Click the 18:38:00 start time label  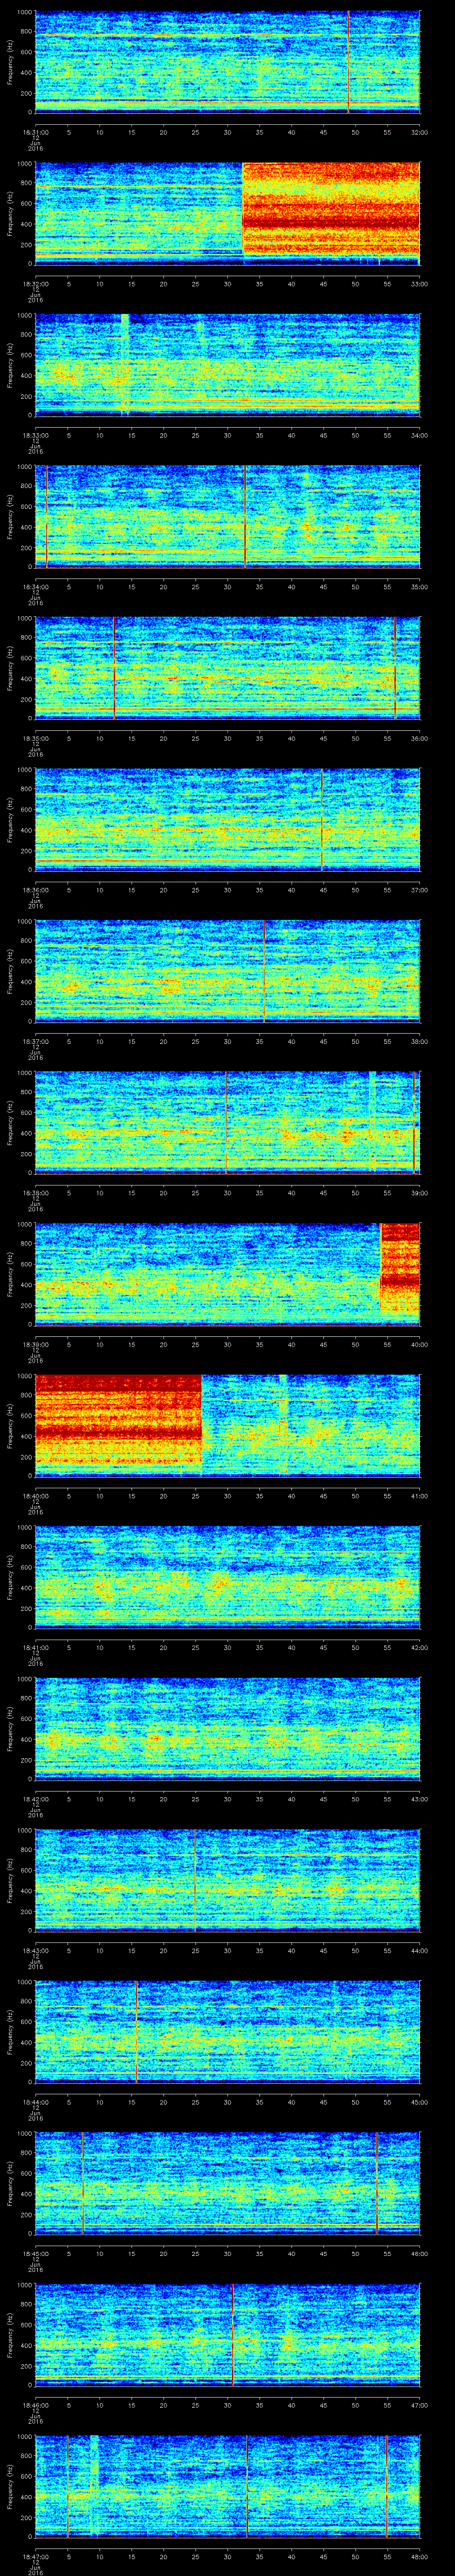pyautogui.click(x=36, y=1193)
